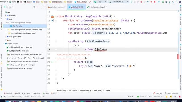This screenshot has height=102, width=182.
Task: Click the gutter class icon on line 10
Action: point(52,16)
